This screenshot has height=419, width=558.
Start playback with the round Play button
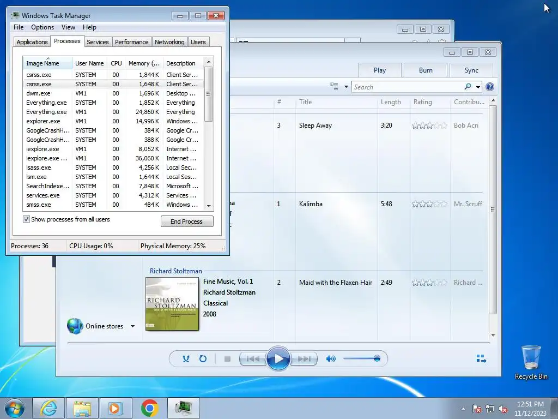(x=278, y=359)
